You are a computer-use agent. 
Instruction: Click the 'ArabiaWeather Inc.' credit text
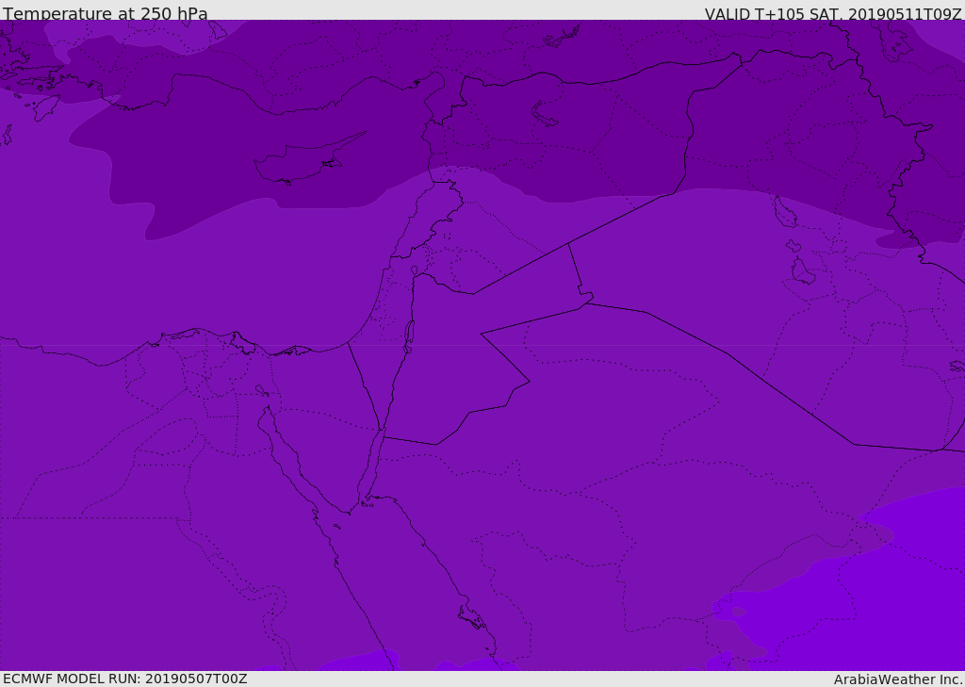(x=897, y=679)
